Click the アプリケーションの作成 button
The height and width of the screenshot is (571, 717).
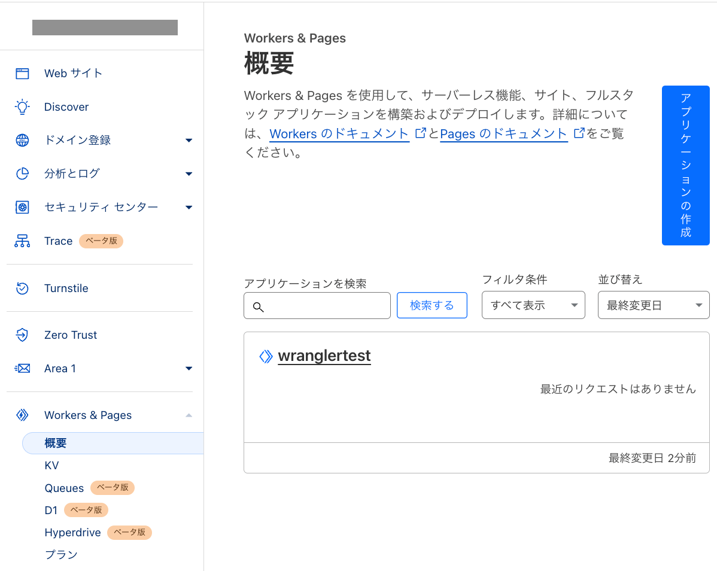tap(685, 165)
